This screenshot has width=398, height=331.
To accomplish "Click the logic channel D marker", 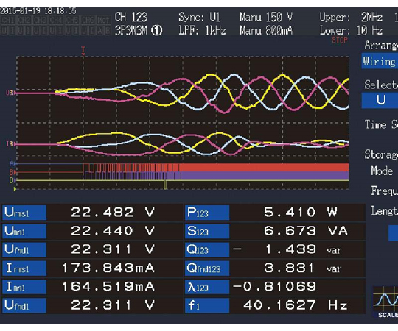I will 13,180.
